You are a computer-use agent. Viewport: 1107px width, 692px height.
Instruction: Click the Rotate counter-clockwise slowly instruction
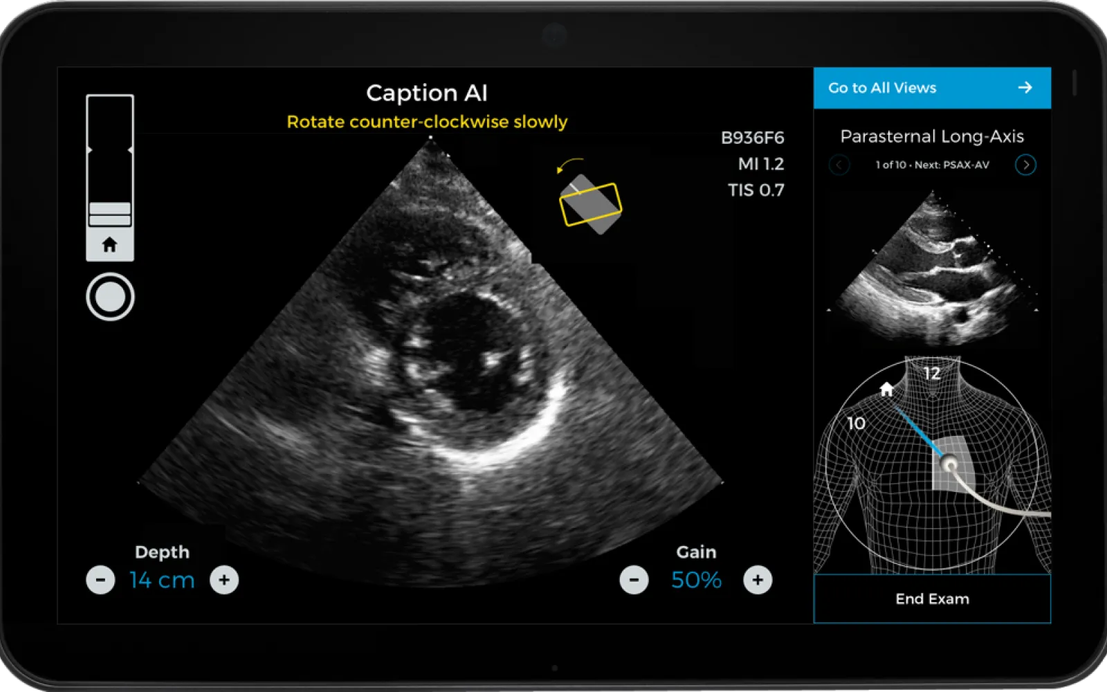(x=427, y=122)
